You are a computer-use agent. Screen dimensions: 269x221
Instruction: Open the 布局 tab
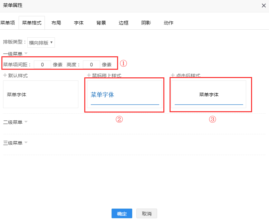point(56,23)
